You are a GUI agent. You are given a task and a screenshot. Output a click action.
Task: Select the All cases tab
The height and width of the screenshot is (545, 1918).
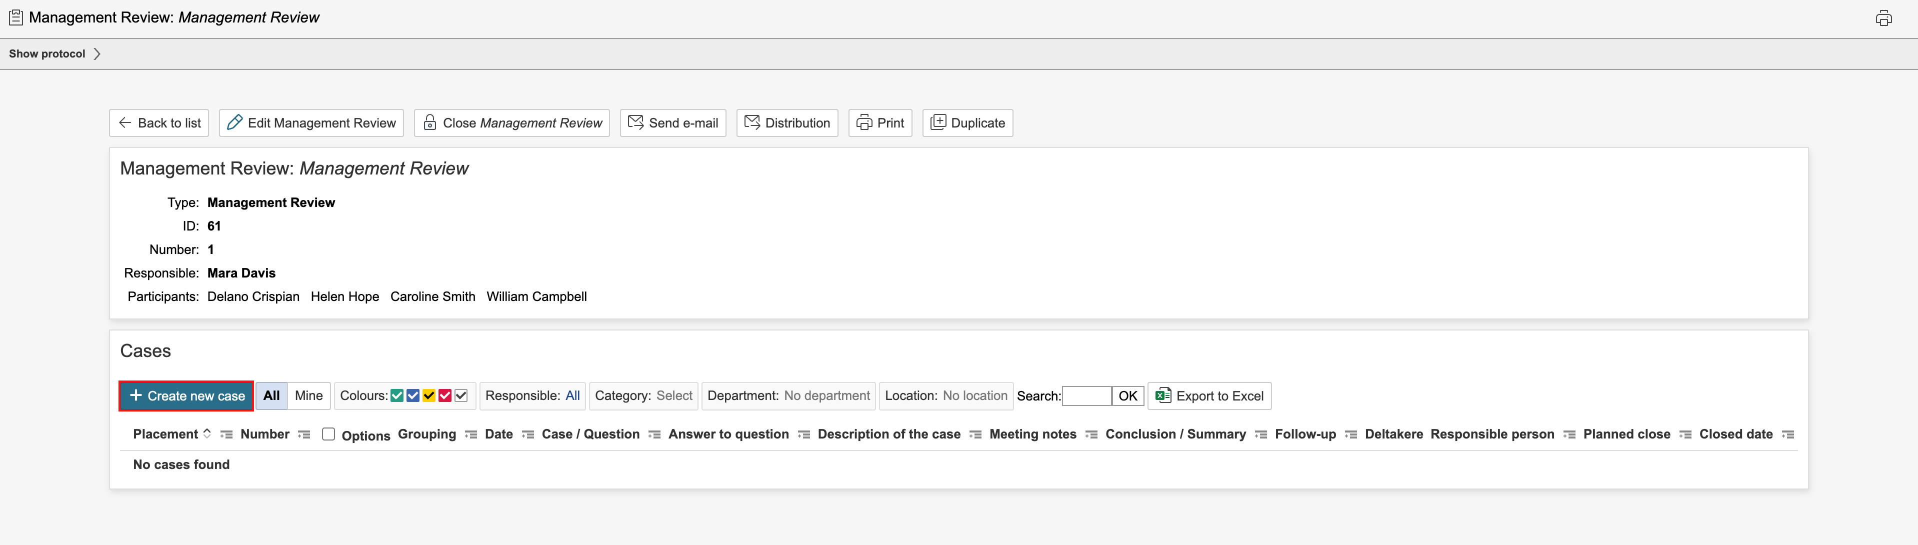272,395
